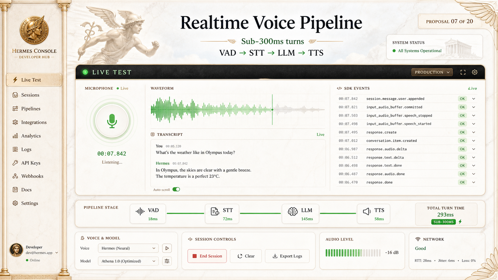Click the Proposal 07 of 20 badge
Image resolution: width=498 pixels, height=280 pixels.
[x=449, y=21]
